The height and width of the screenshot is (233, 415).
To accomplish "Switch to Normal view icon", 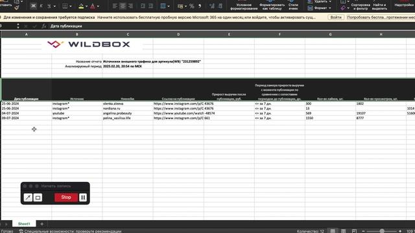I will pos(333,231).
